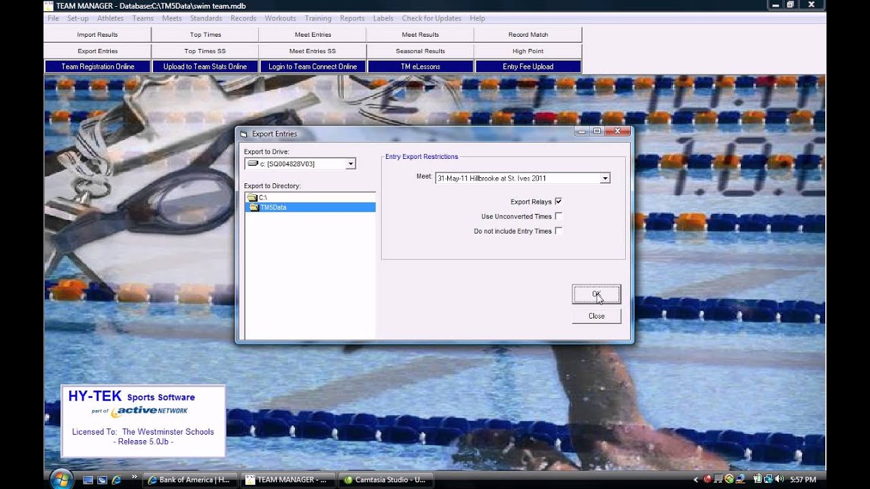Image resolution: width=870 pixels, height=489 pixels.
Task: Open Team Registration Online
Action: tap(97, 67)
